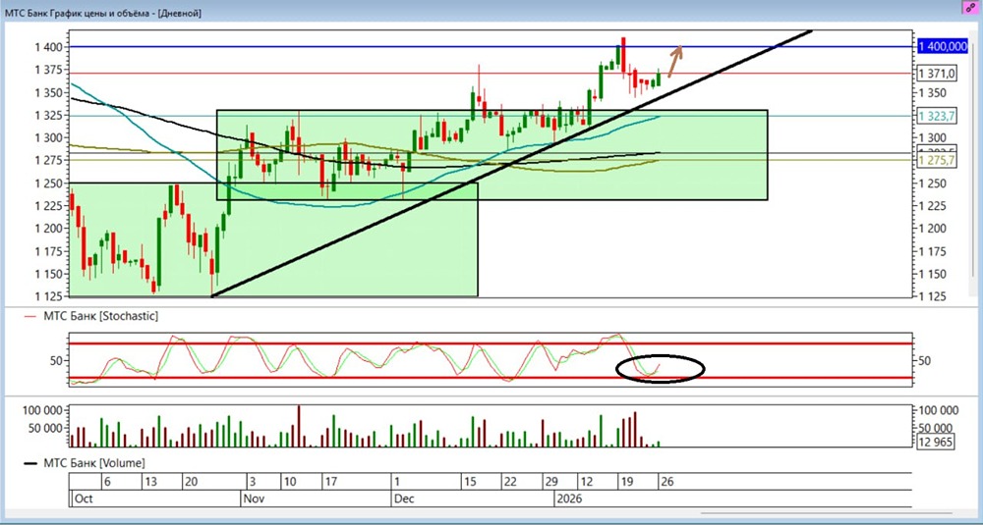983x525 pixels.
Task: Select the teal 1 323,7 moving average label
Action: click(x=937, y=116)
